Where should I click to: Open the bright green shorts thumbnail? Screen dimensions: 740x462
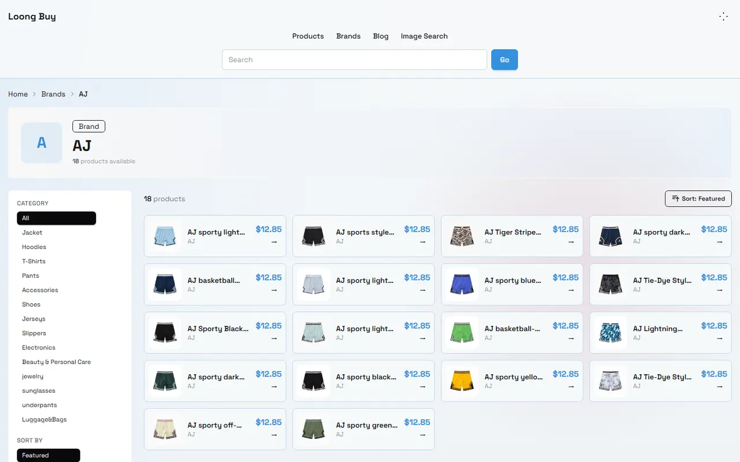pos(462,333)
